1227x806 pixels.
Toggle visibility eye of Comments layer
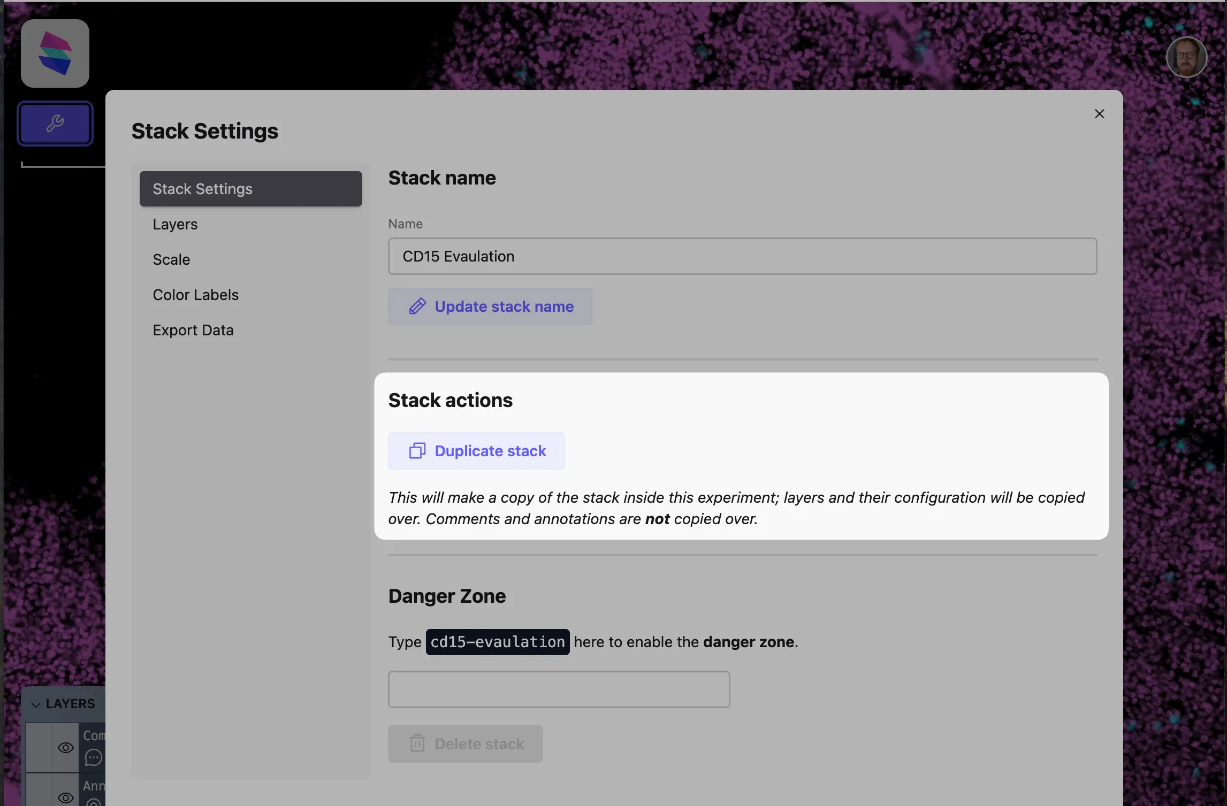(x=65, y=748)
